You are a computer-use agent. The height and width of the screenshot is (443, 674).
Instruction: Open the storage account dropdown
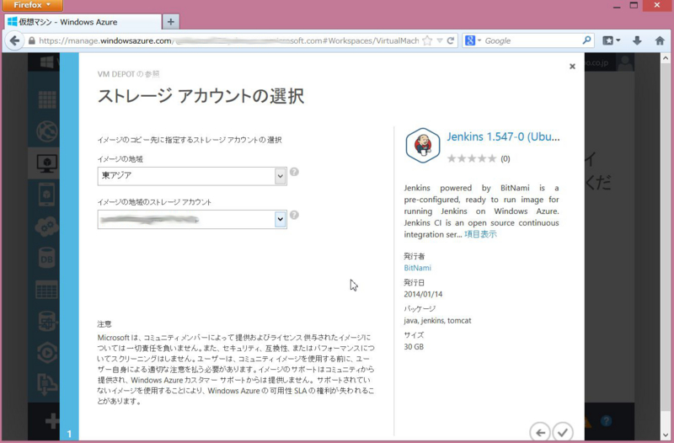click(192, 220)
